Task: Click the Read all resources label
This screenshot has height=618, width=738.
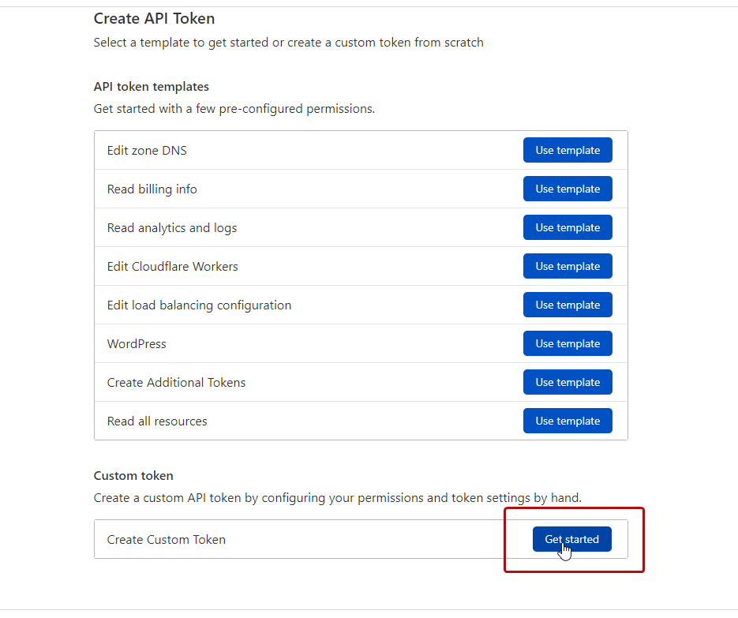Action: click(157, 421)
